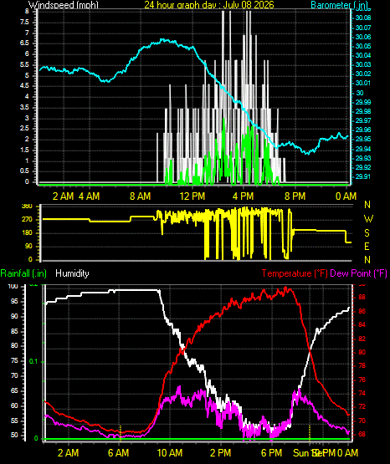Click the "24 hour graph day : July 08 2026" title
Image resolution: width=390 pixels, height=464 pixels.
209,5
